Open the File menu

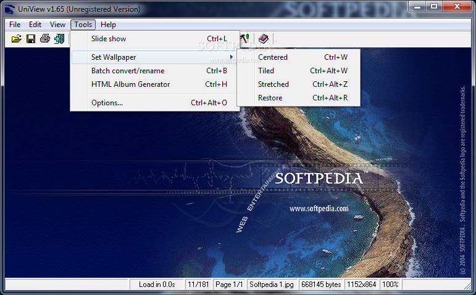(15, 25)
